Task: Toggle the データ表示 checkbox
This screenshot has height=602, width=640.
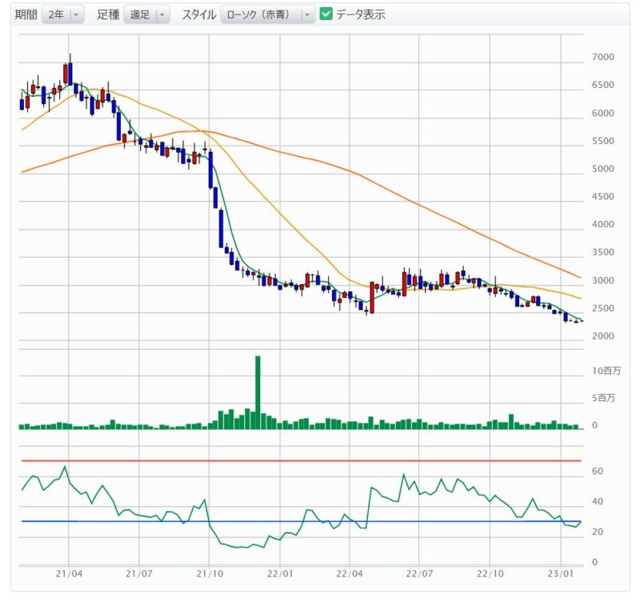Action: point(326,14)
